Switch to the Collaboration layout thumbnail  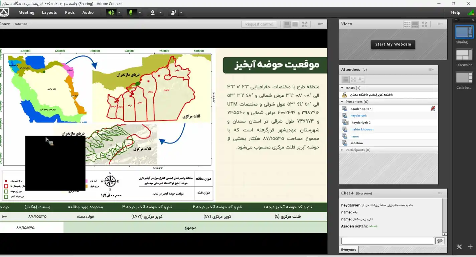pos(464,78)
